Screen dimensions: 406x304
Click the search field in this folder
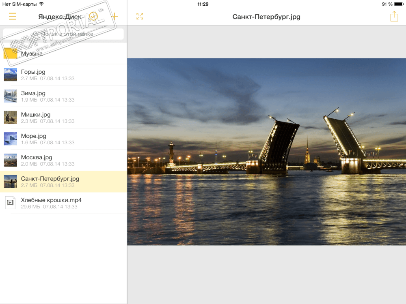(63, 34)
